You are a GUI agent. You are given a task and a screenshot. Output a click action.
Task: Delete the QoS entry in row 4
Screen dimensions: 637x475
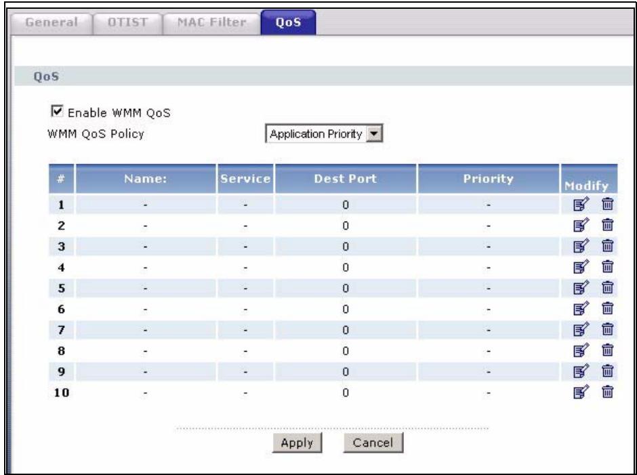pyautogui.click(x=607, y=267)
